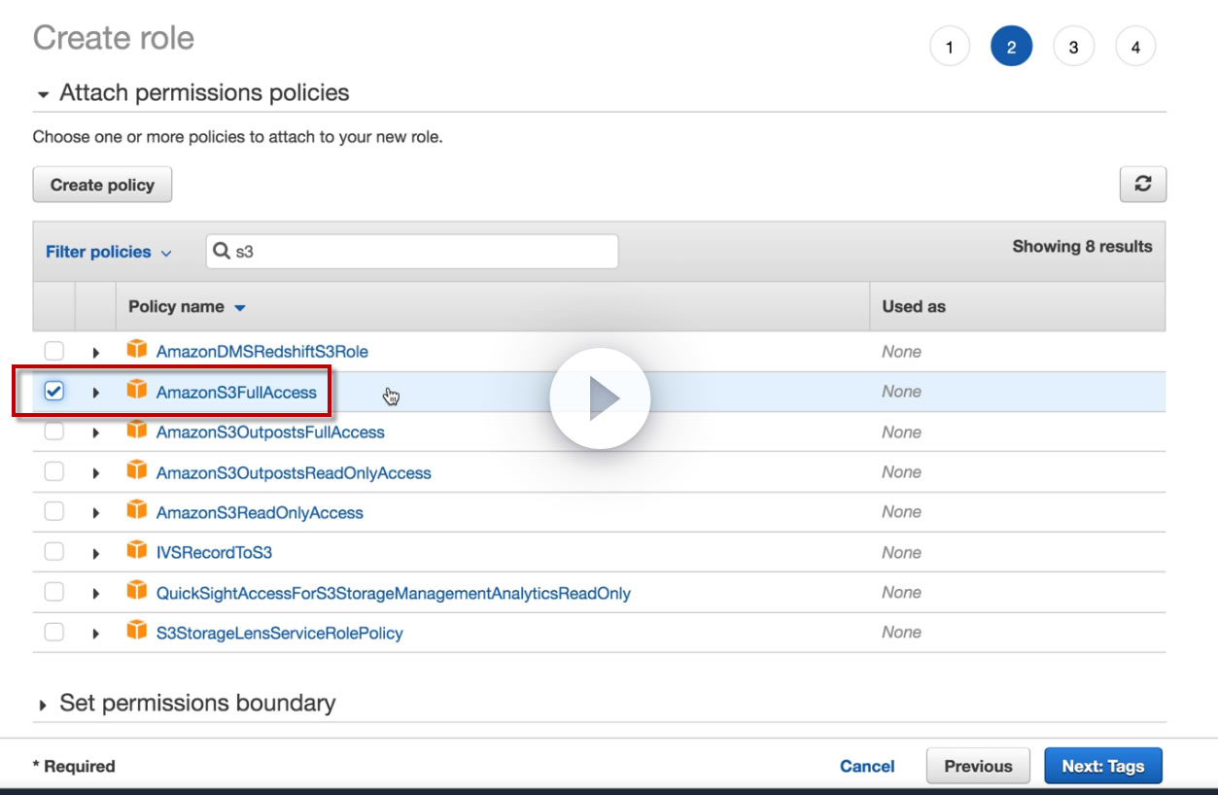Cancel the role creation
The image size is (1218, 795).
coord(867,766)
